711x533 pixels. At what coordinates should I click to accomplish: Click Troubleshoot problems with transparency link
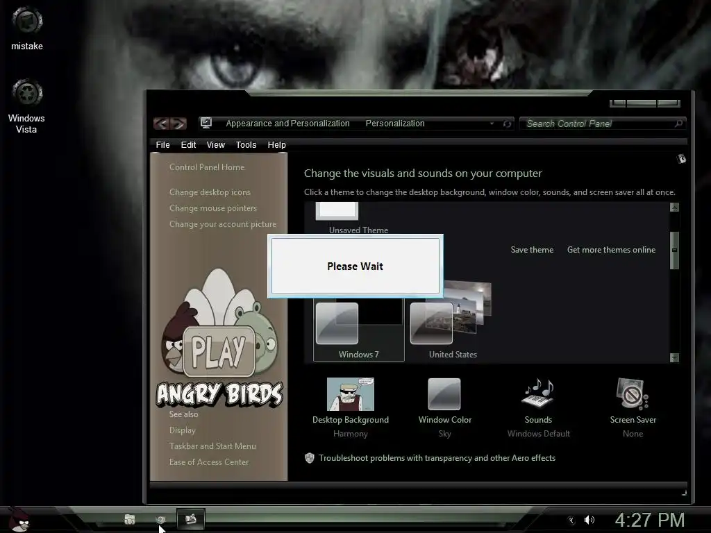(x=437, y=458)
